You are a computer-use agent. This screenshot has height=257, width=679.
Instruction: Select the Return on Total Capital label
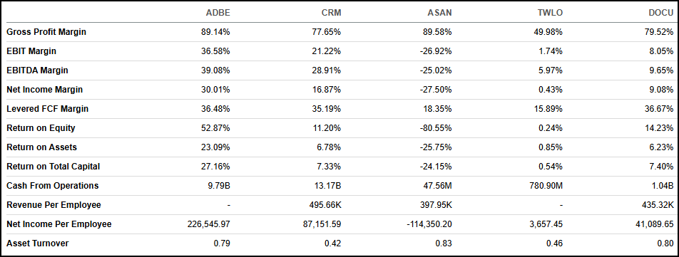[x=53, y=167]
